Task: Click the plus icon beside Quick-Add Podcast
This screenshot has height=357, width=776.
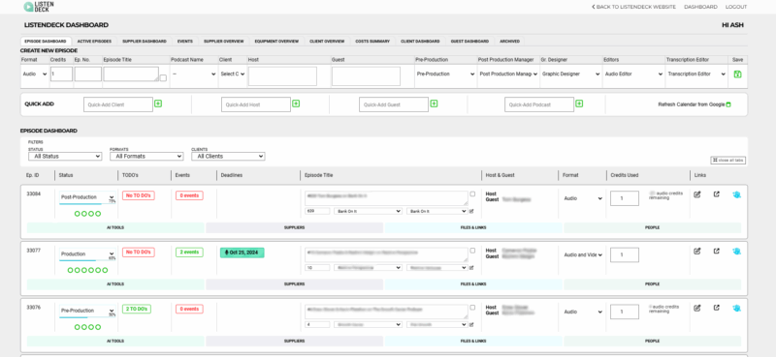Action: click(x=579, y=104)
